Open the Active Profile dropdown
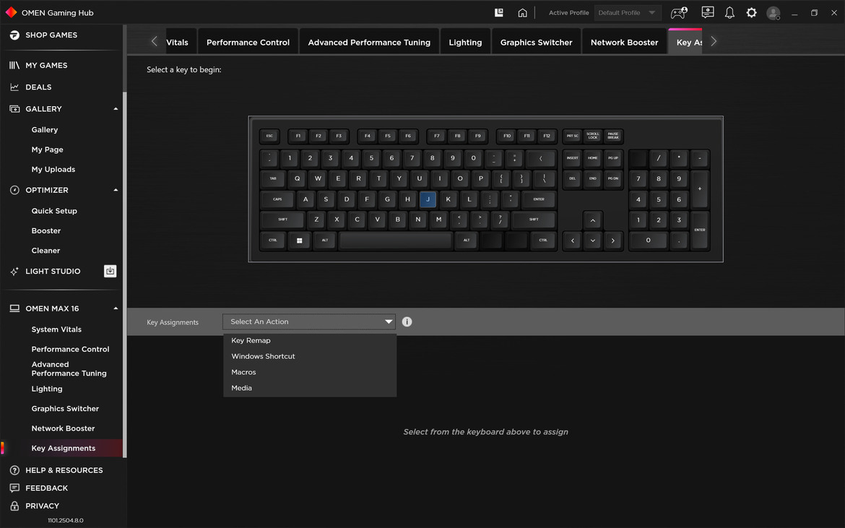 pos(627,12)
